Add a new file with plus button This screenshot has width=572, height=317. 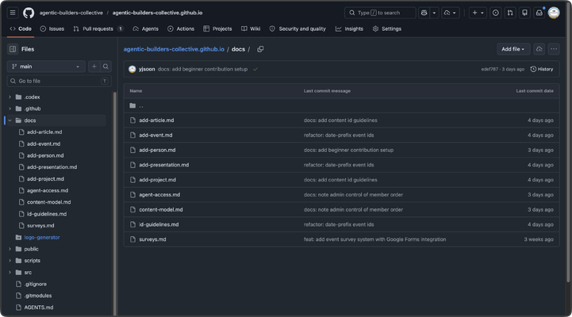[x=94, y=67]
